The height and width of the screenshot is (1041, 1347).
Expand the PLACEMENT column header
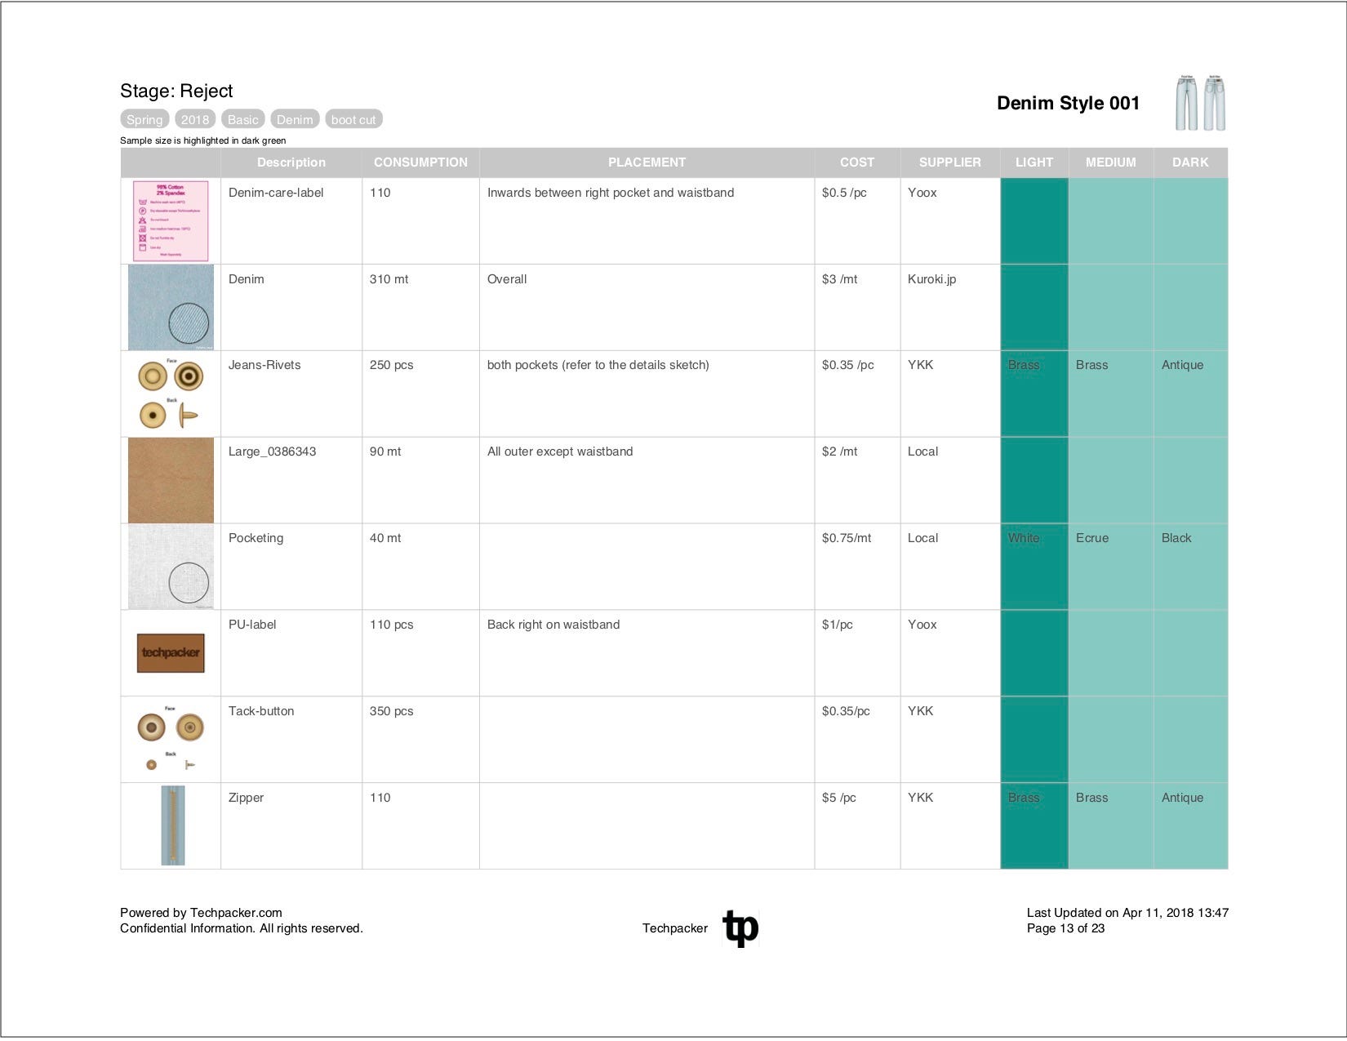(x=647, y=162)
